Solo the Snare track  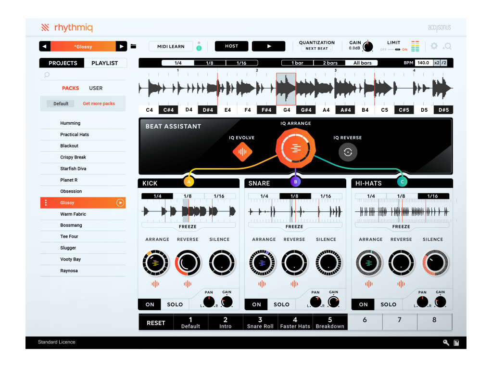pos(281,304)
